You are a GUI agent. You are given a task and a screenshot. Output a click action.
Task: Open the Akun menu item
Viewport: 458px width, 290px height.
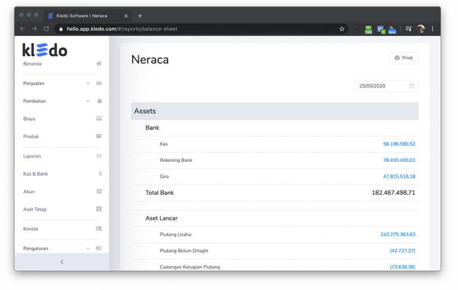[29, 191]
